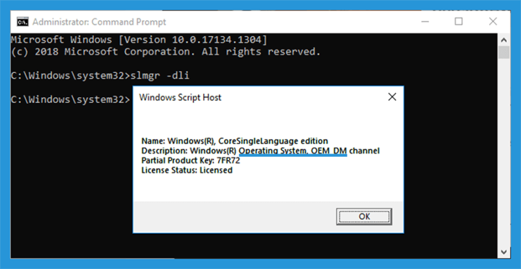521x269 pixels.
Task: Click the Partial Product Key 7FR72 text
Action: (191, 161)
